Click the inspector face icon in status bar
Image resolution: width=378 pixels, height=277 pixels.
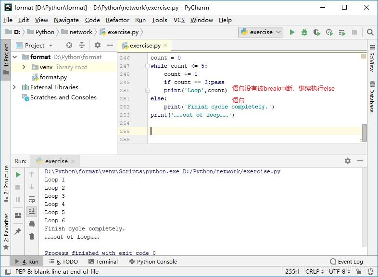(370, 272)
